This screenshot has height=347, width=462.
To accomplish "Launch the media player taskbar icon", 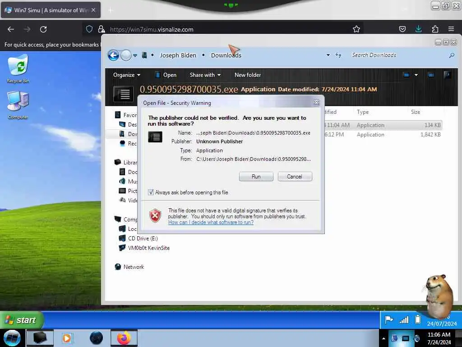I will coord(67,338).
